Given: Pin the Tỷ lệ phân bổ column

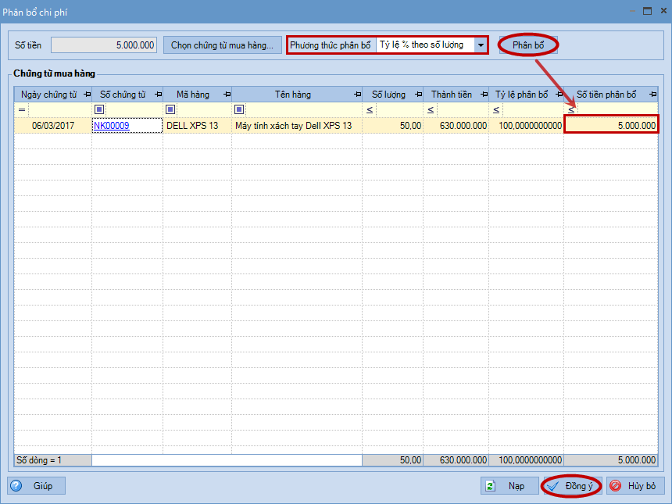Looking at the screenshot, I should (559, 95).
